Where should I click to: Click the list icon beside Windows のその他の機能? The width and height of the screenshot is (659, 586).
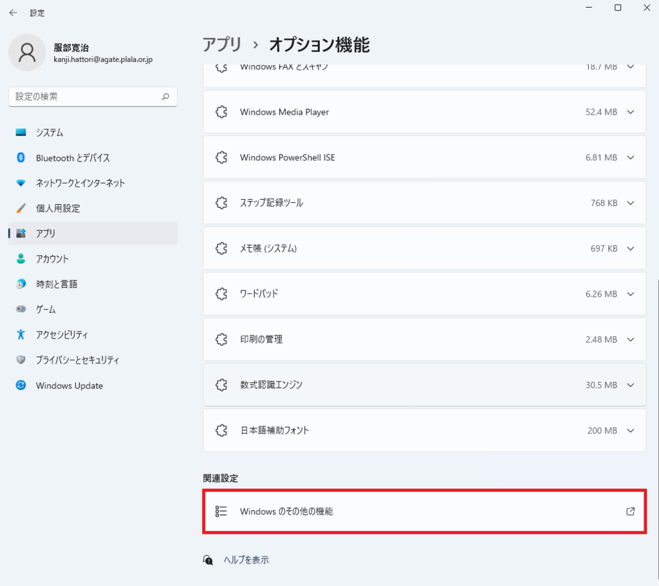pyautogui.click(x=221, y=511)
